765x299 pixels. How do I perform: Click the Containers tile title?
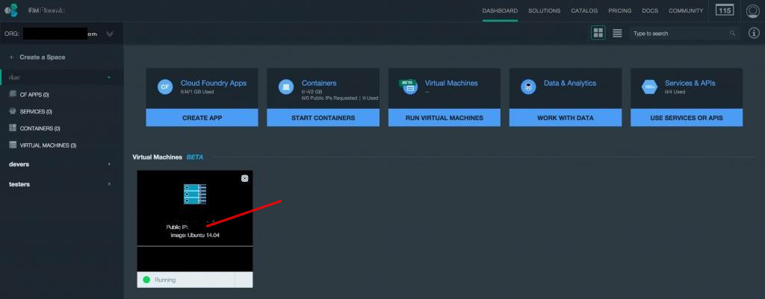319,84
